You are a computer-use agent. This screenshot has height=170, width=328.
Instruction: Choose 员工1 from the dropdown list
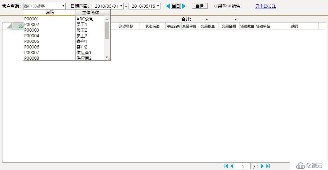82,25
